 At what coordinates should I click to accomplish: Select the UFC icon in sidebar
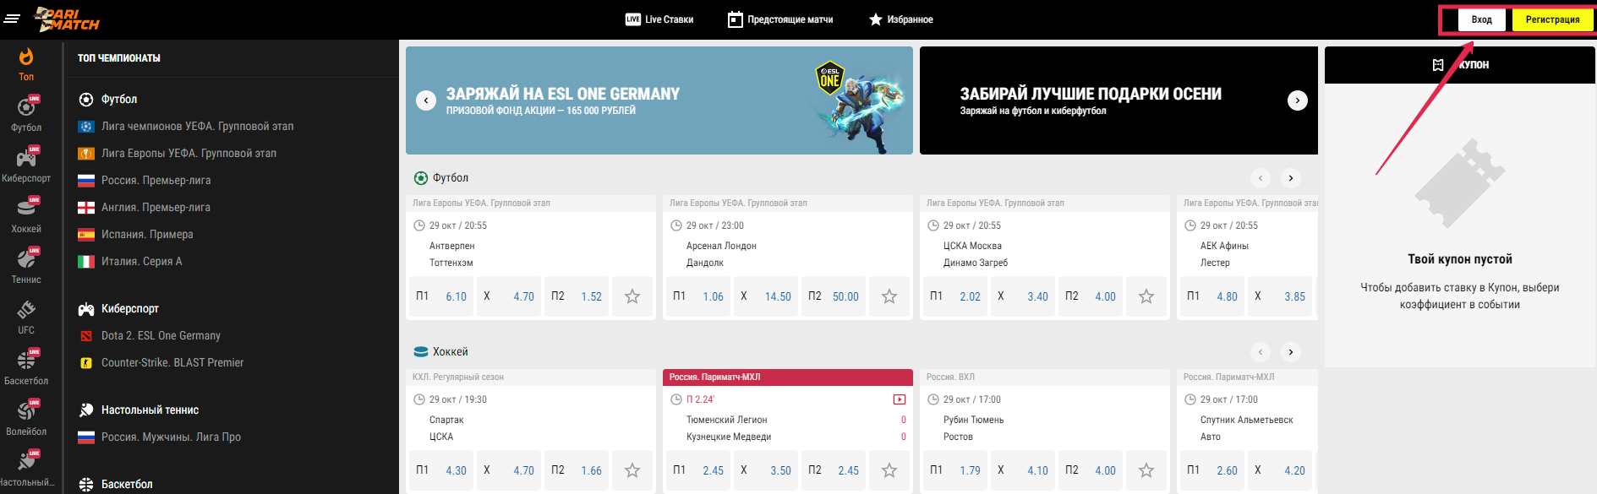coord(26,310)
